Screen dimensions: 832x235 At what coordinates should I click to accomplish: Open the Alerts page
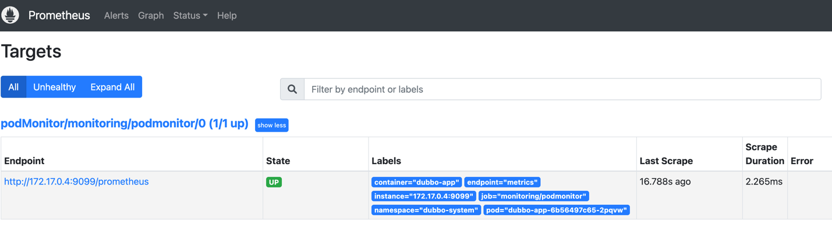click(116, 16)
